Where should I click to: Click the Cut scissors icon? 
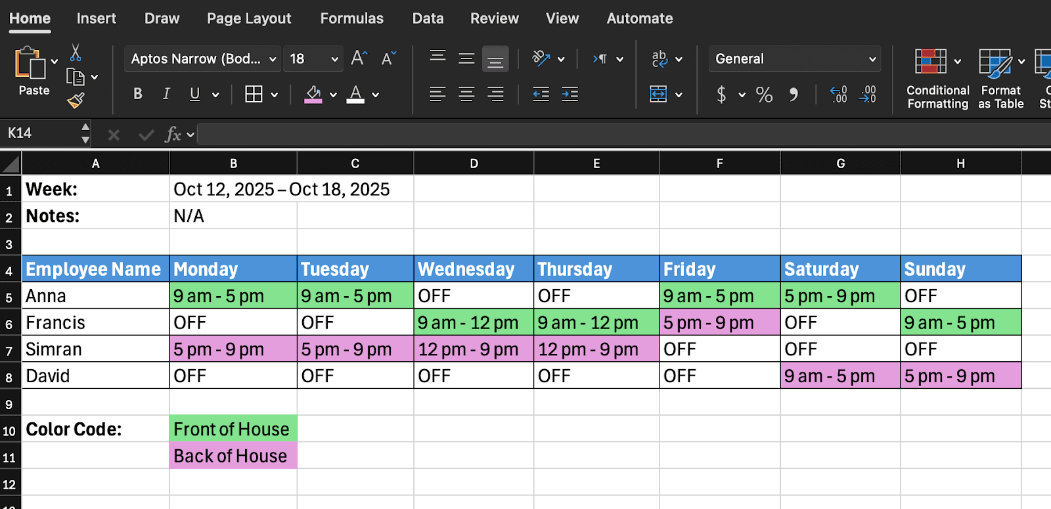tap(76, 53)
